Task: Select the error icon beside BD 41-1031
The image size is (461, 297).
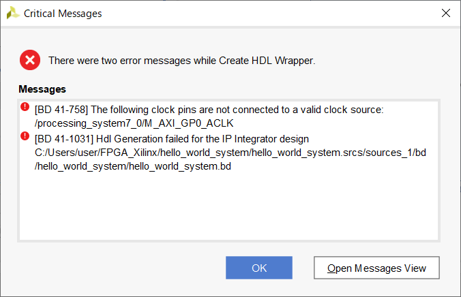Action: [x=25, y=136]
